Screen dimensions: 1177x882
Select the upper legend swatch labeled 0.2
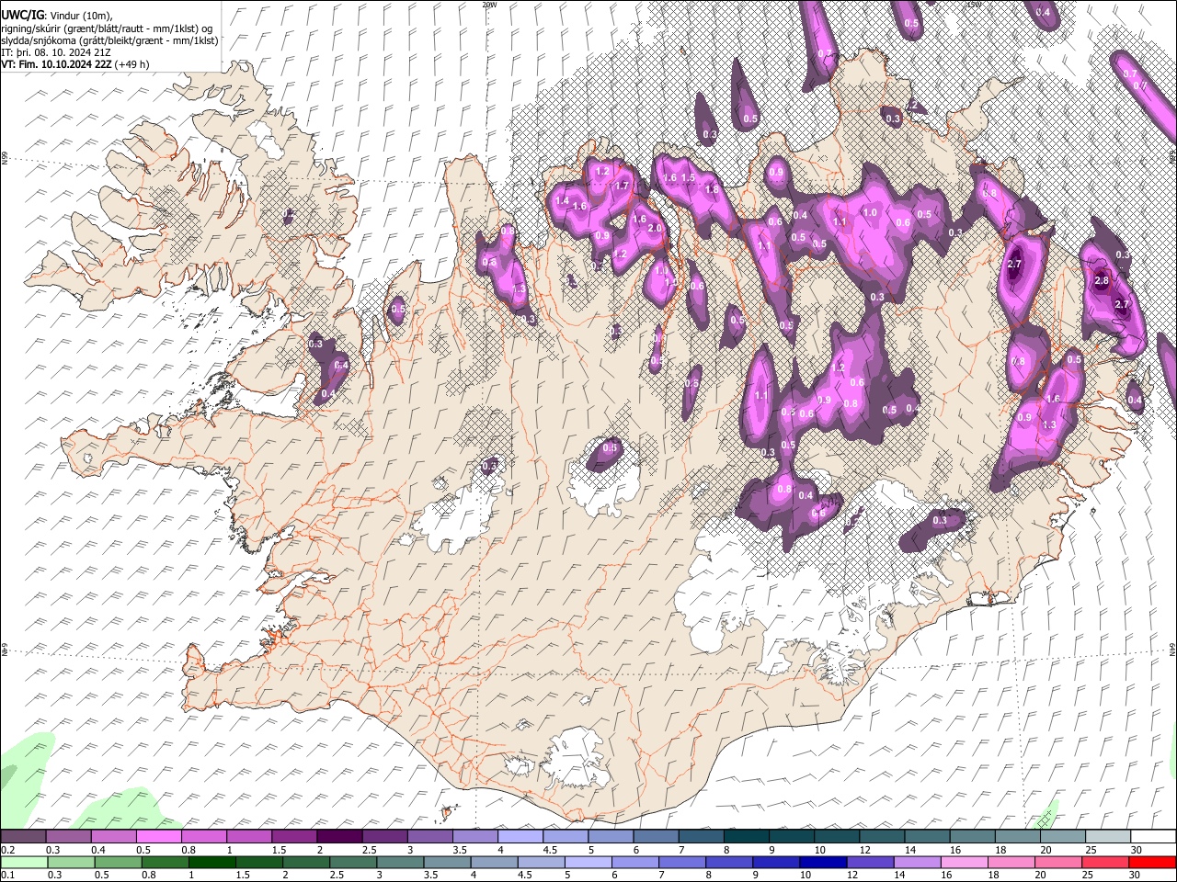23,837
